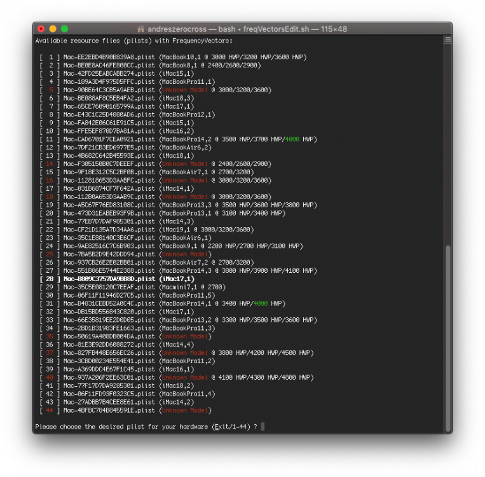
Task: Select row 39 labeled iMac16,1
Action: click(x=117, y=369)
